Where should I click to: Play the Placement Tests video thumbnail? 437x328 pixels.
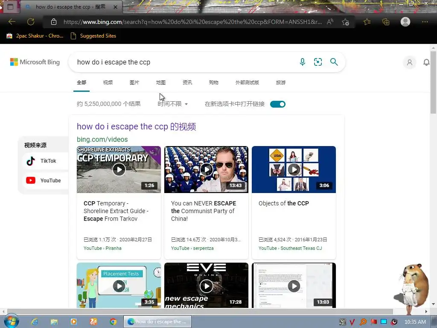(119, 285)
